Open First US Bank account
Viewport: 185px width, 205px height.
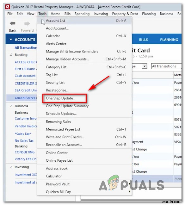[x=26, y=69]
